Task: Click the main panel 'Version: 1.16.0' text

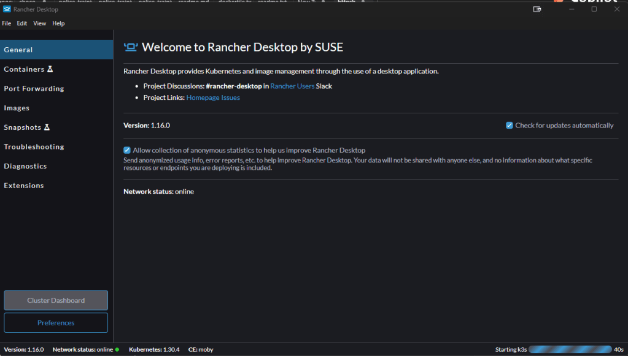Action: pos(147,126)
